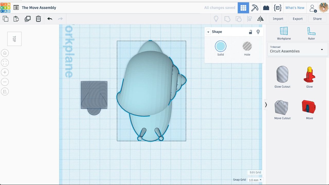Paste from clipboard

tap(16, 19)
